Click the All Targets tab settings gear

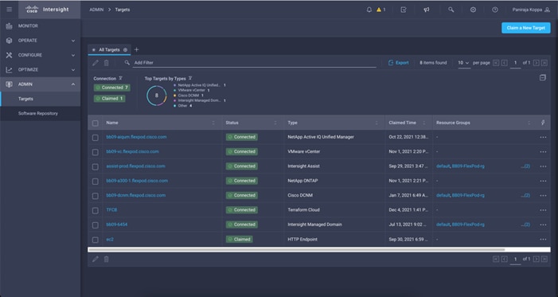coord(125,50)
